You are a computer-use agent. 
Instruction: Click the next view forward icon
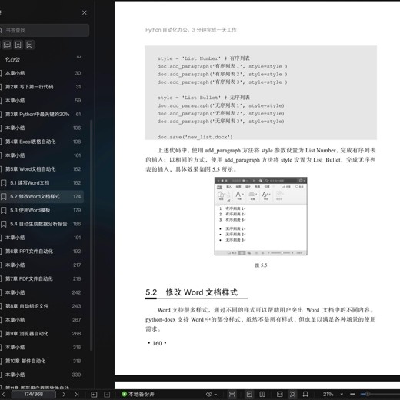click(x=107, y=394)
